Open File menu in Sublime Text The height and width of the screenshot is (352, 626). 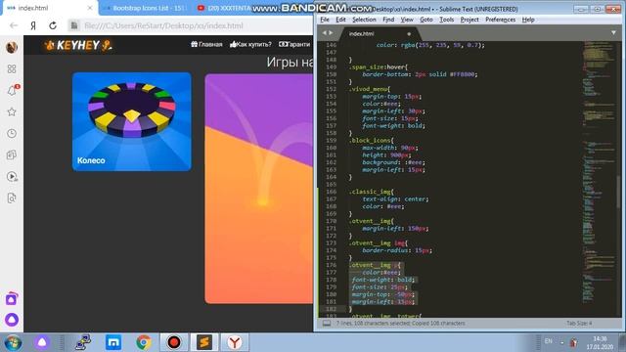pos(325,20)
